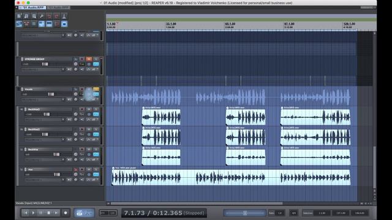Image resolution: width=392 pixels, height=220 pixels.
Task: Solo the BackVox3 track
Action: coord(96,109)
